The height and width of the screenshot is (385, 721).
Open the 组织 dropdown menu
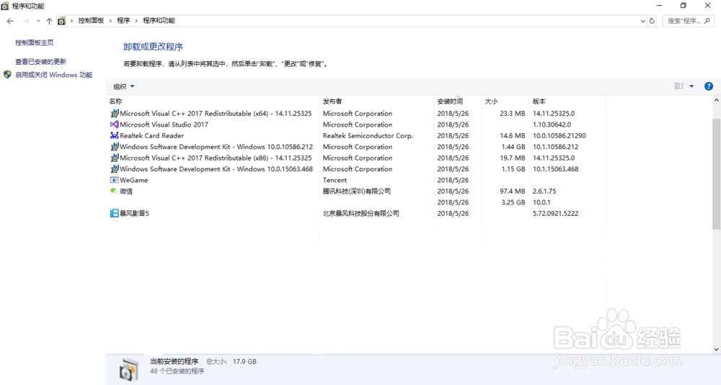pyautogui.click(x=124, y=86)
